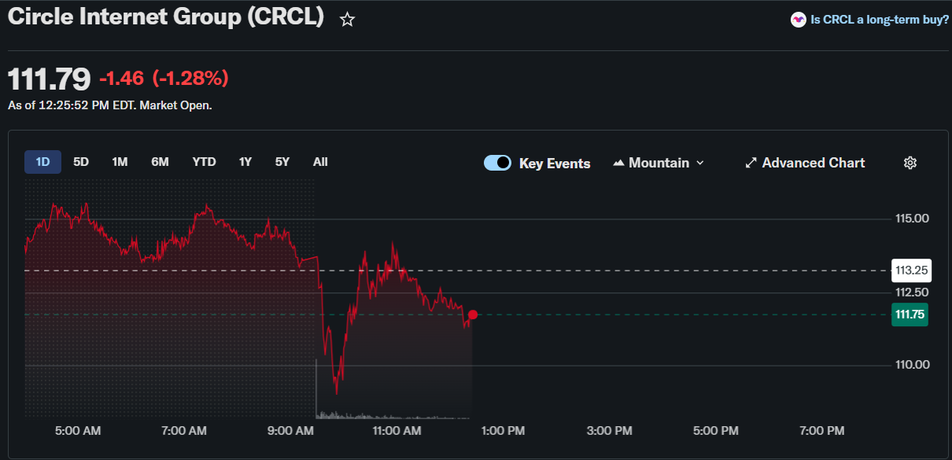Select the 1M time range

point(120,162)
